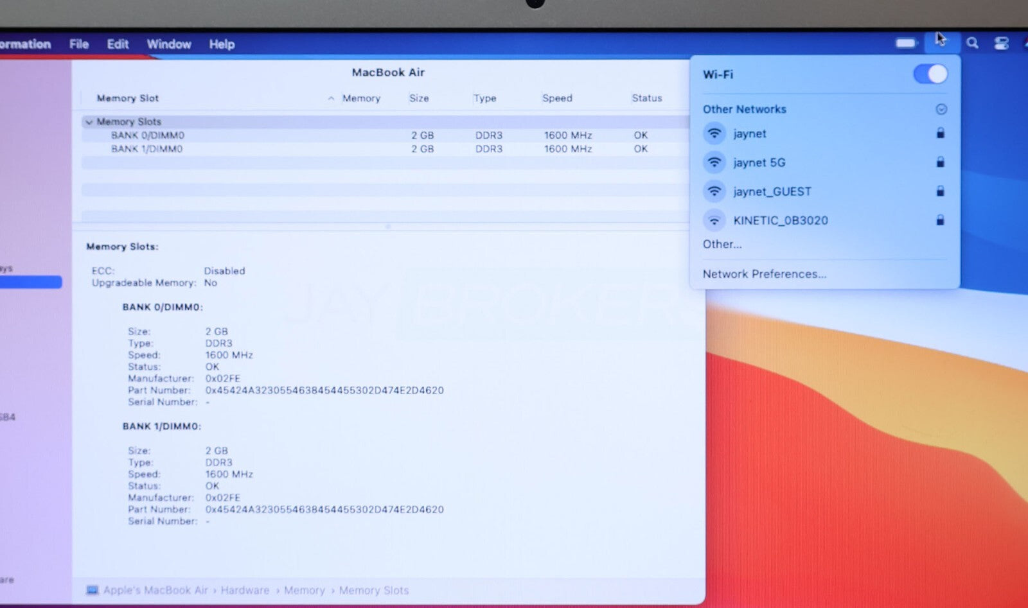
Task: Click the Upgradeable Memory value No
Action: [x=210, y=282]
